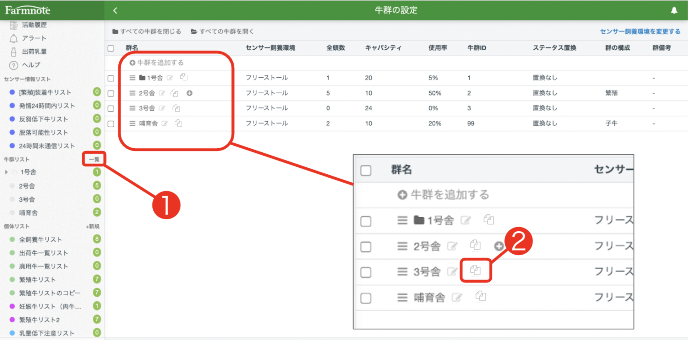Open 活動履歴 in the sidebar
This screenshot has height=340, width=688.
coord(34,25)
